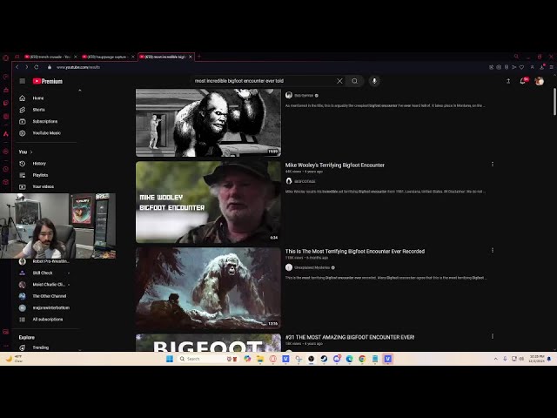Click the magnifying glass search button
The height and width of the screenshot is (418, 557).
click(x=354, y=81)
